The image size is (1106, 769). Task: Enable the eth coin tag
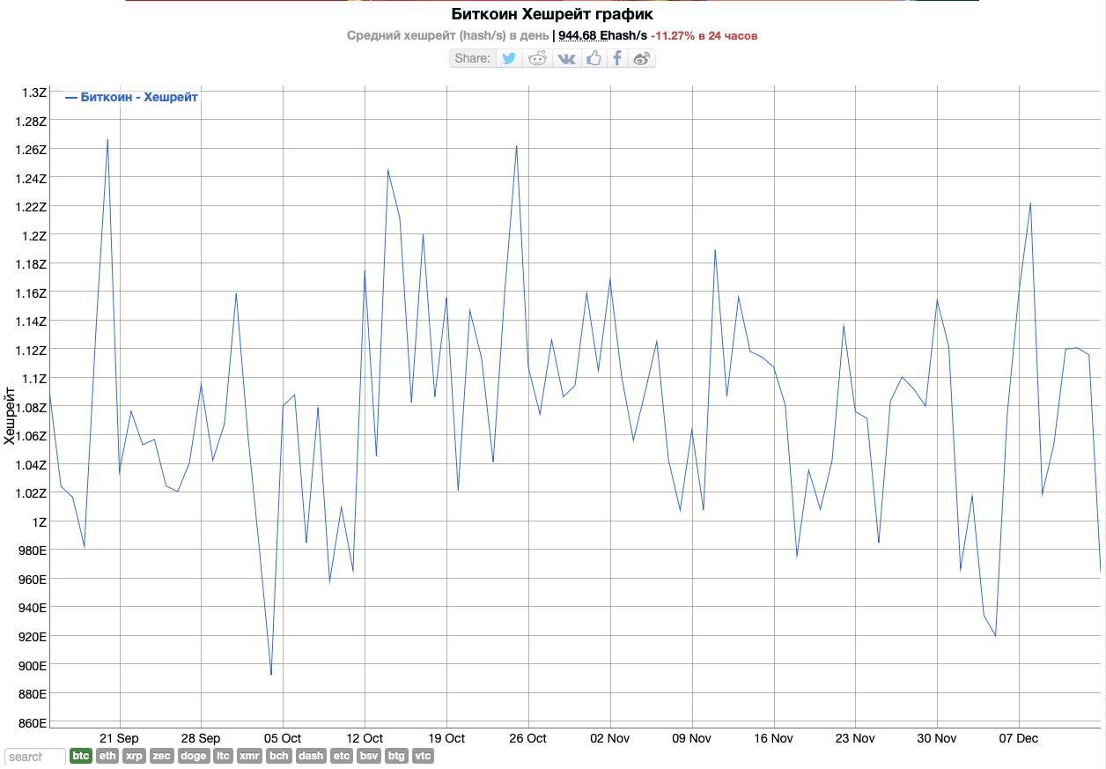pos(107,756)
